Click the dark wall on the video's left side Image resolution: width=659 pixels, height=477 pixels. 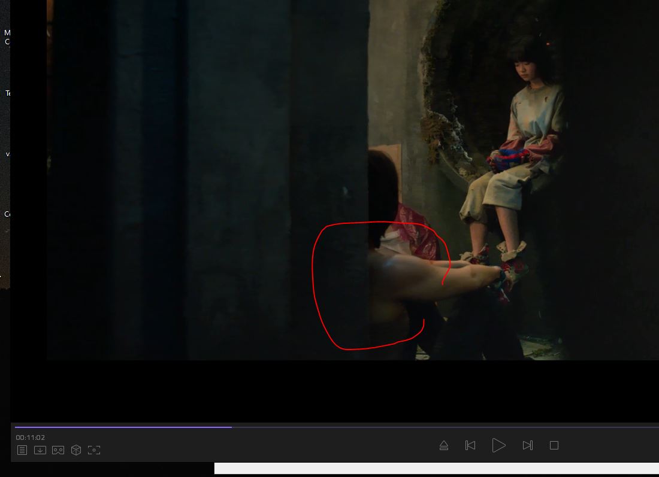coord(180,180)
